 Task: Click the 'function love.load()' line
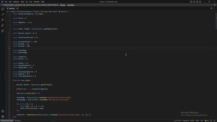(x=22, y=80)
